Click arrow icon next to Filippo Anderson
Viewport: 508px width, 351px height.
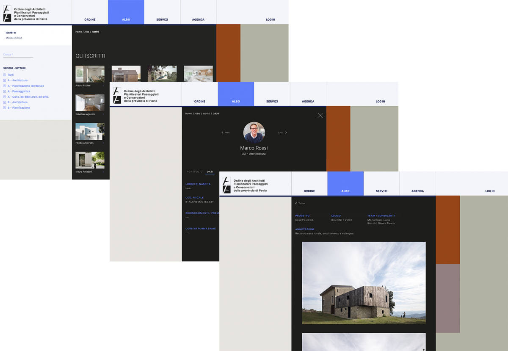(x=103, y=143)
